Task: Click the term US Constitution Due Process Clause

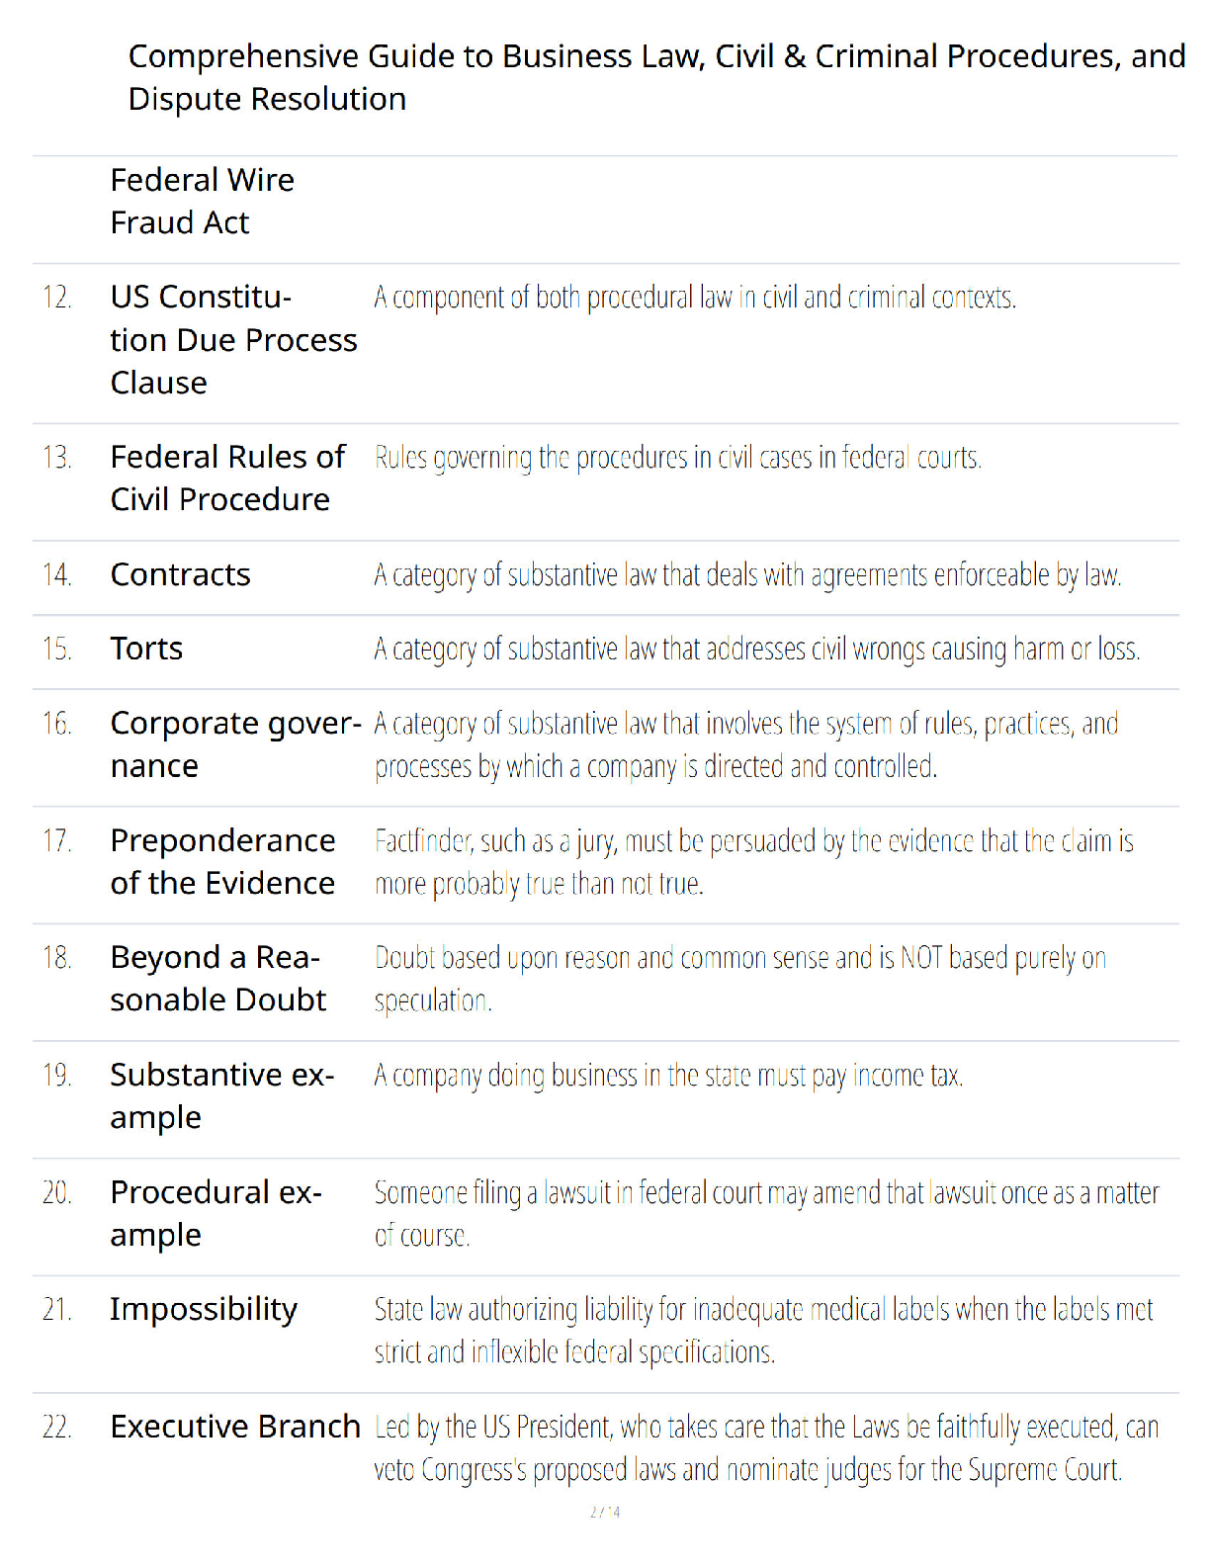Action: point(233,339)
